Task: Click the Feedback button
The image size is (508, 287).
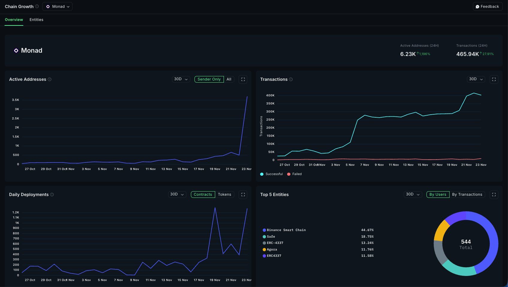Action: [487, 7]
